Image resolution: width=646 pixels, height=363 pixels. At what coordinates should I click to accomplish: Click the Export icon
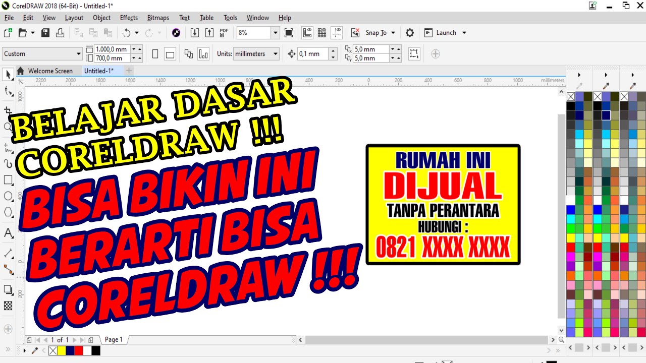click(209, 33)
